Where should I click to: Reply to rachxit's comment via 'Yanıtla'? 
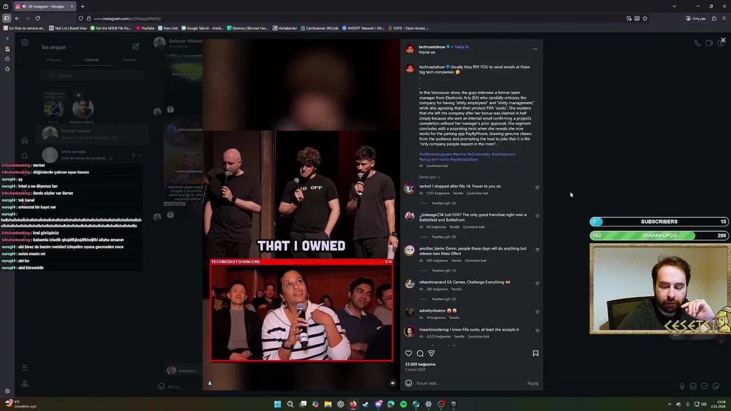[458, 193]
